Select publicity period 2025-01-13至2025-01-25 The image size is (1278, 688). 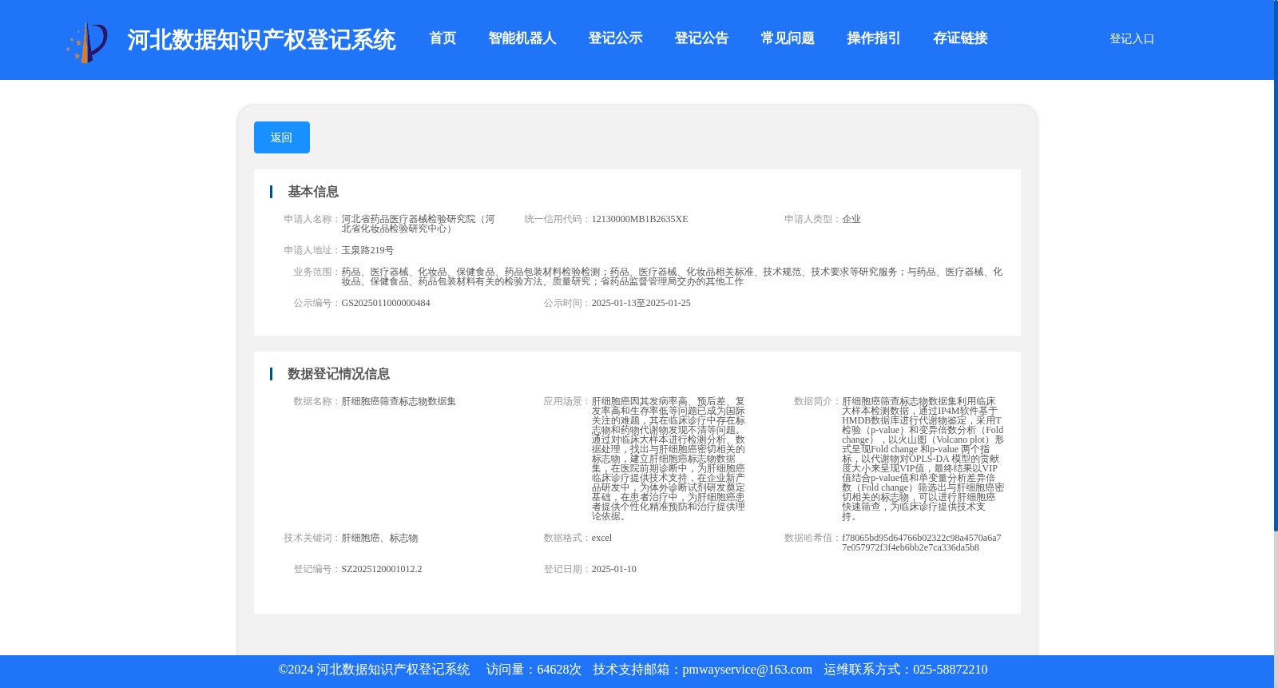pos(641,303)
